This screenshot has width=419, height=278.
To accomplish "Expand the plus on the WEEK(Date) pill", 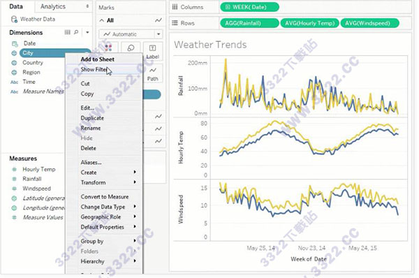I will point(228,7).
